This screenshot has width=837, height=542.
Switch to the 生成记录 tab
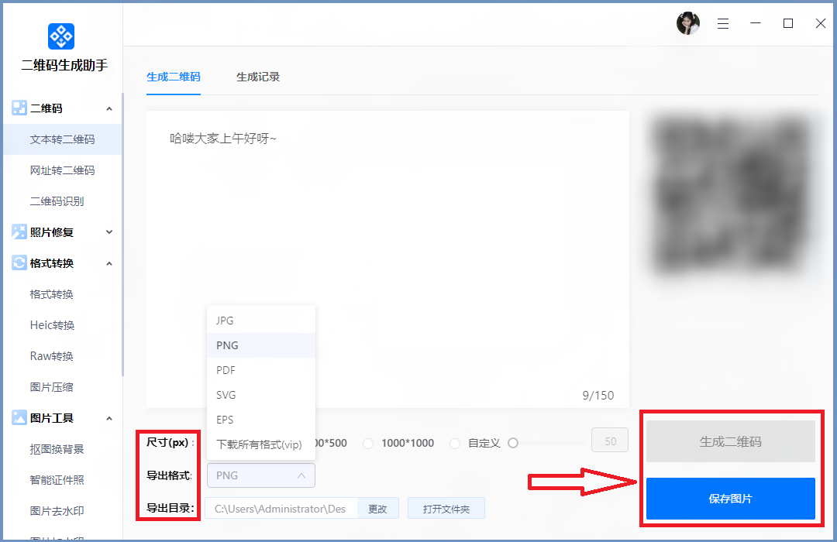point(258,77)
